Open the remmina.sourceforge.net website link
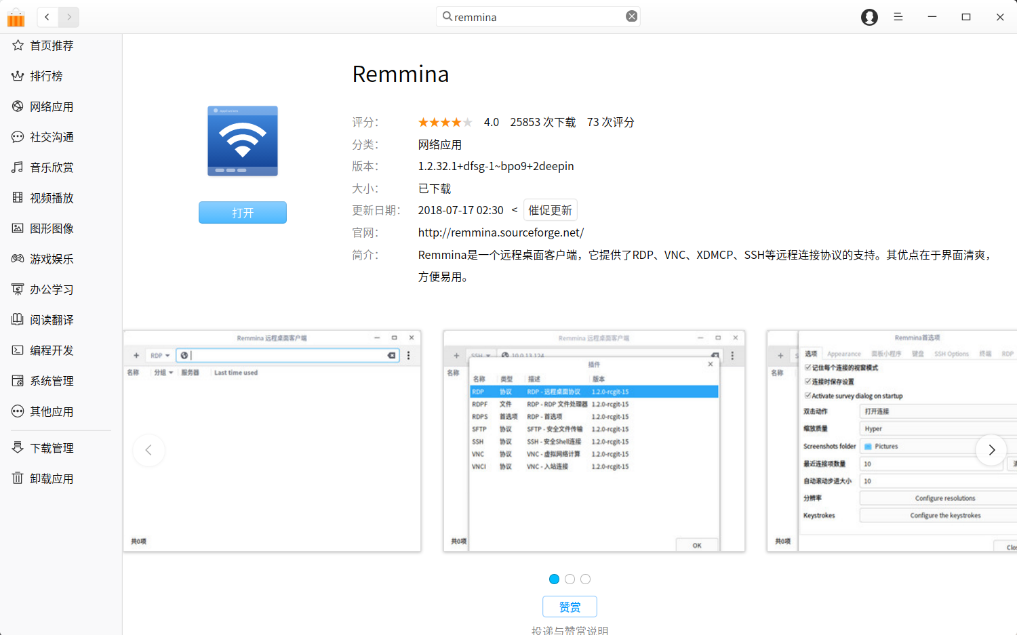 pyautogui.click(x=500, y=232)
